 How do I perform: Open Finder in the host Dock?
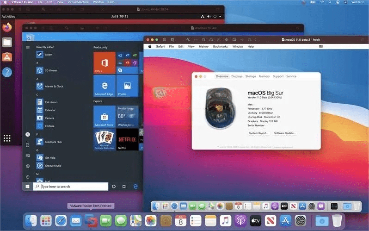pos(31,221)
